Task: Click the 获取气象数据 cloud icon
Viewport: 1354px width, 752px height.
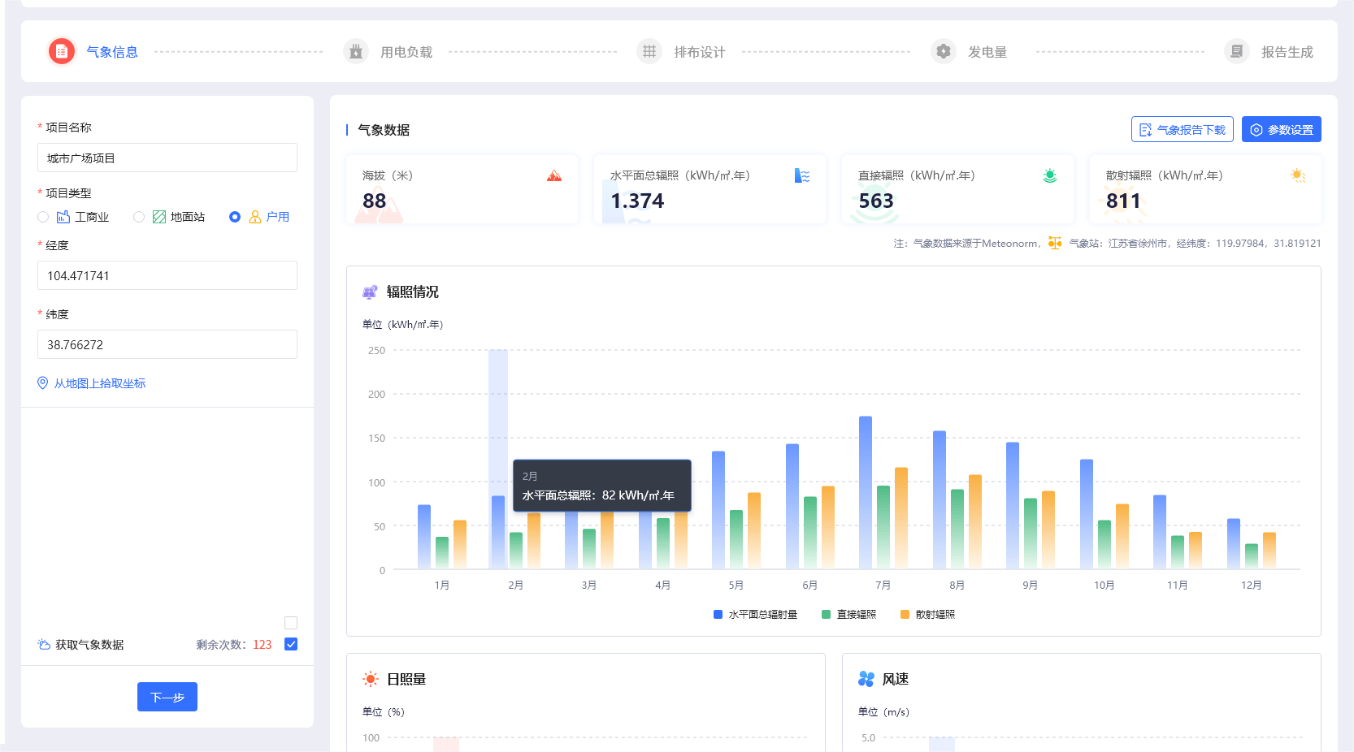Action: coord(44,644)
